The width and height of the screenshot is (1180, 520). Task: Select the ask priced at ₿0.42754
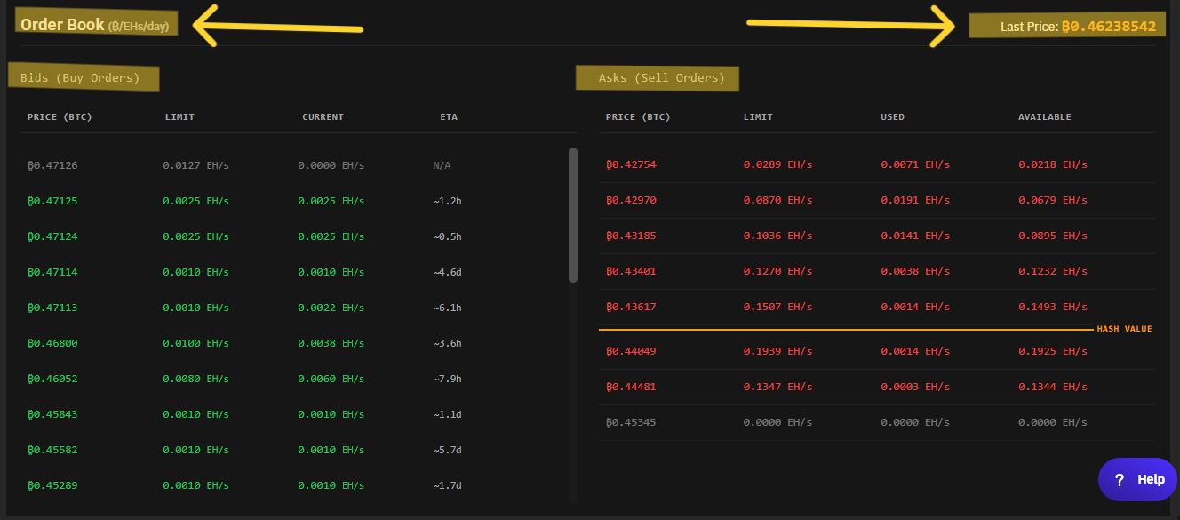point(631,164)
